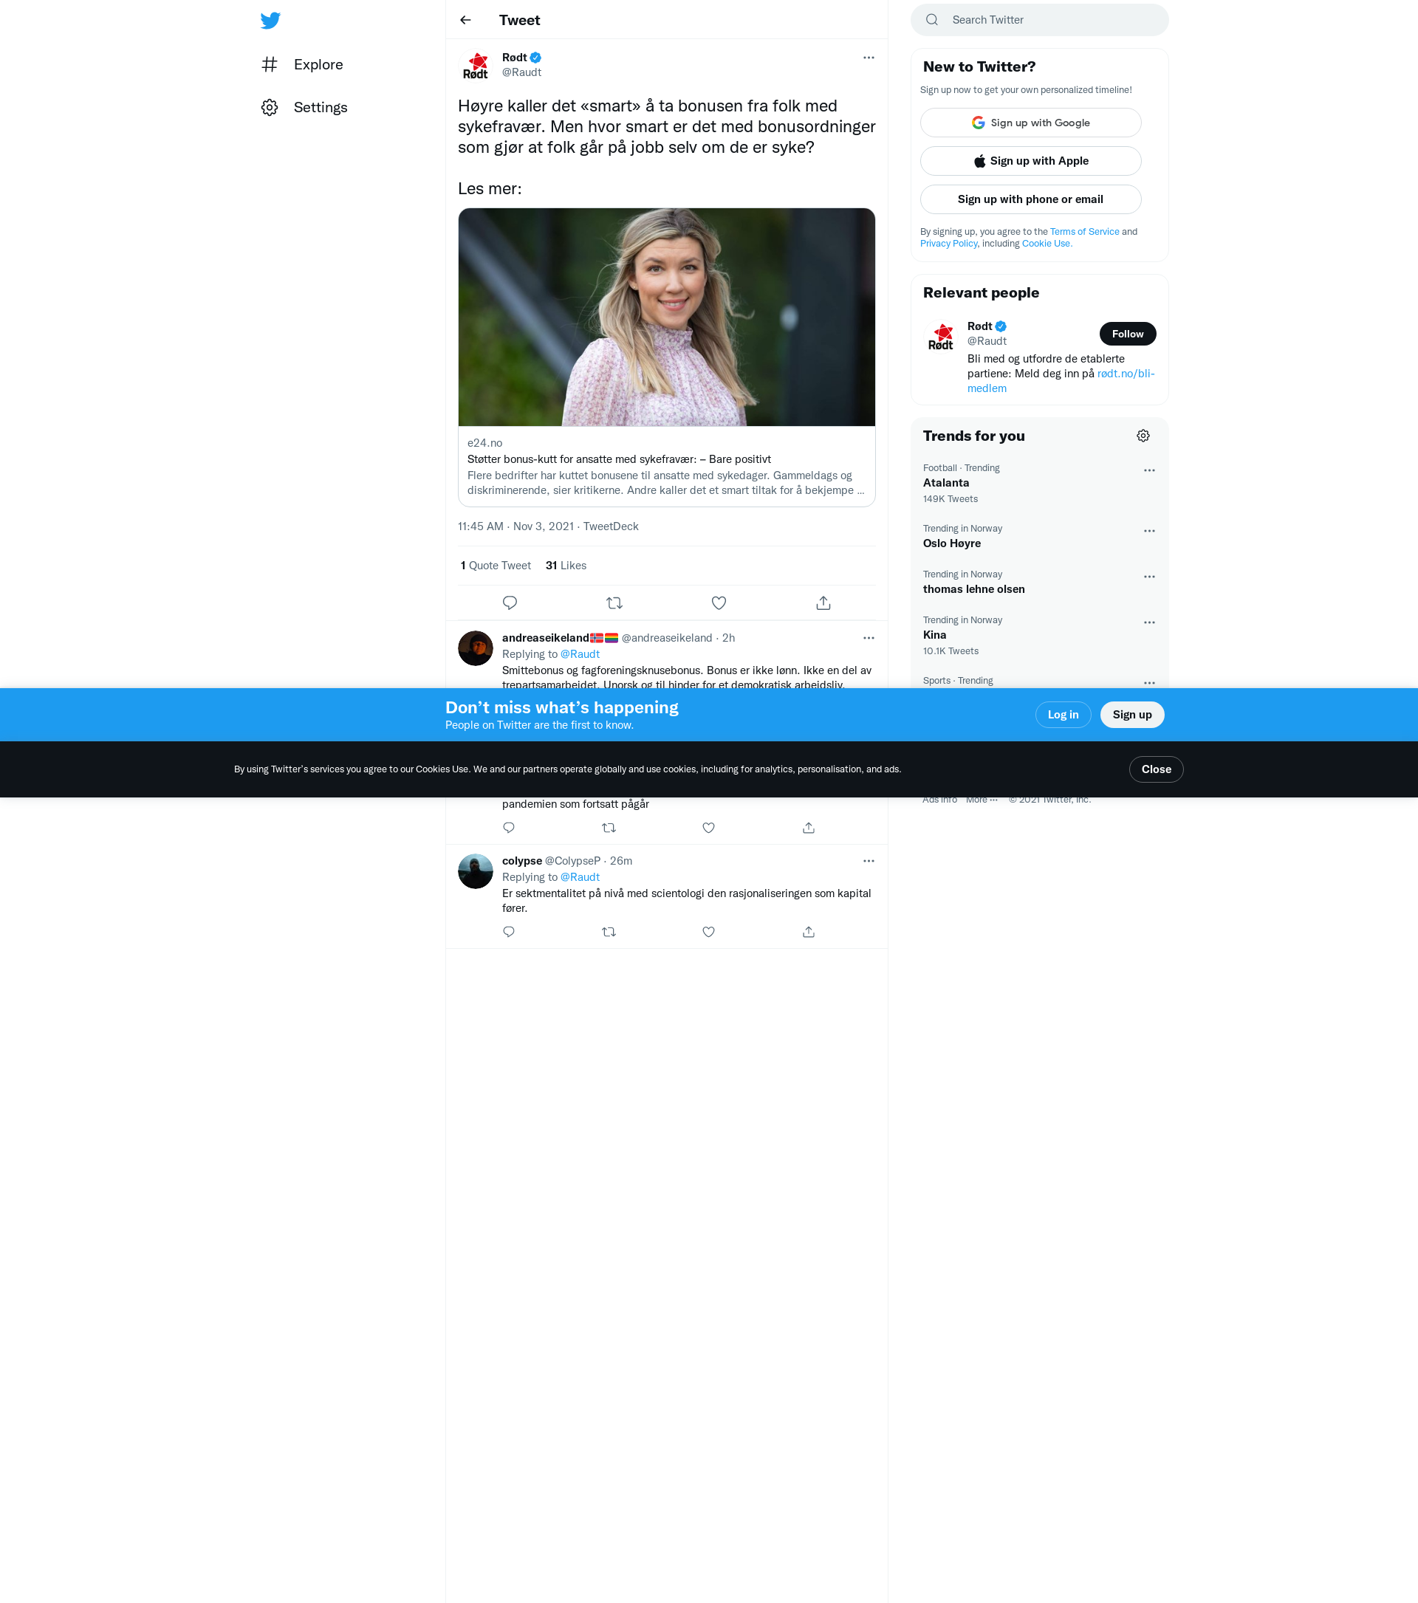Viewport: 1418px width, 1603px height.
Task: Sign up with Apple
Action: click(1030, 161)
